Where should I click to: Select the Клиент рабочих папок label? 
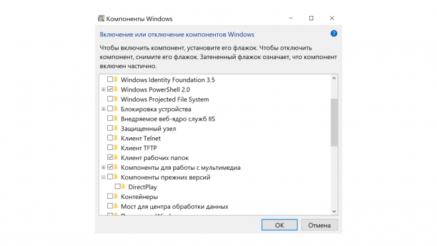155,158
